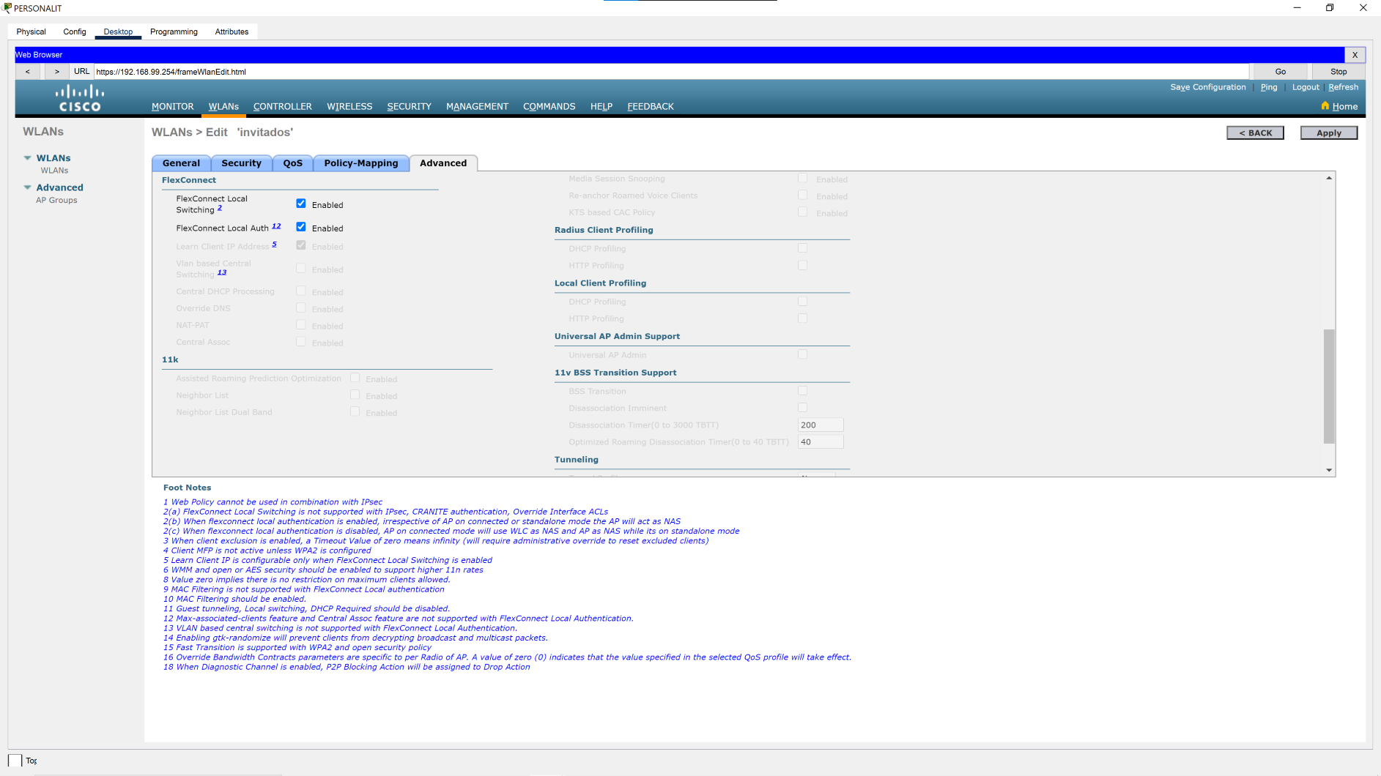Click the scrollbar down arrow on settings panel

[x=1328, y=469]
